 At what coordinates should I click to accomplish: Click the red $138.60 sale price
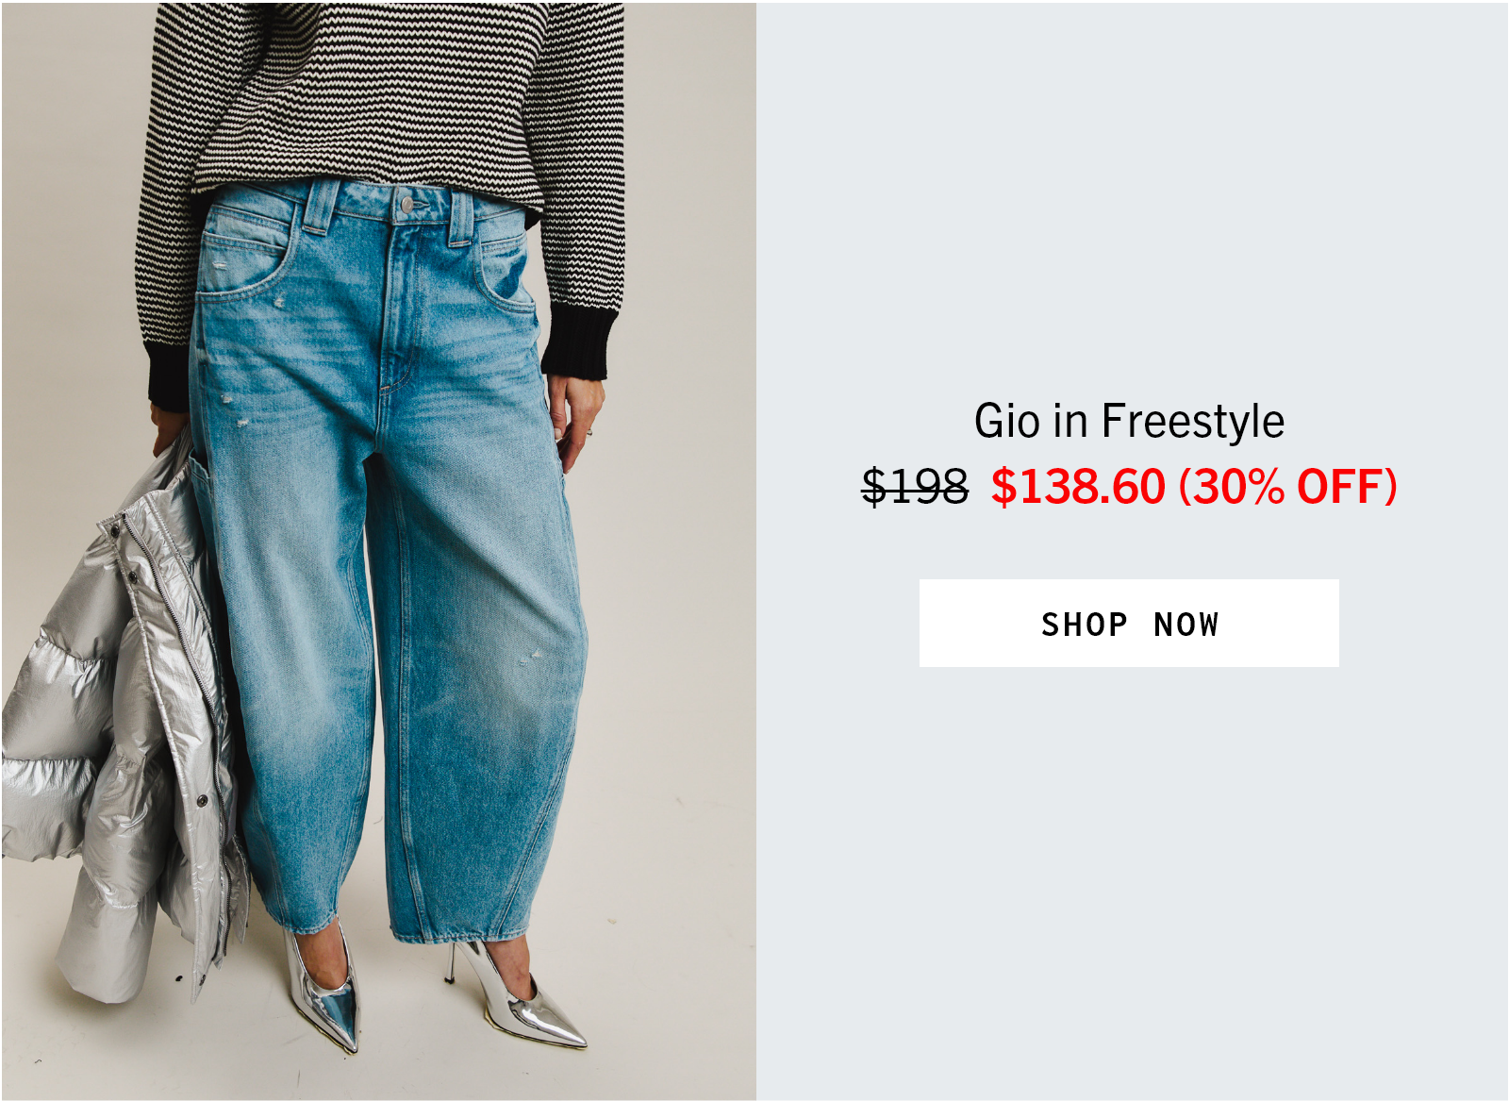(x=1078, y=487)
